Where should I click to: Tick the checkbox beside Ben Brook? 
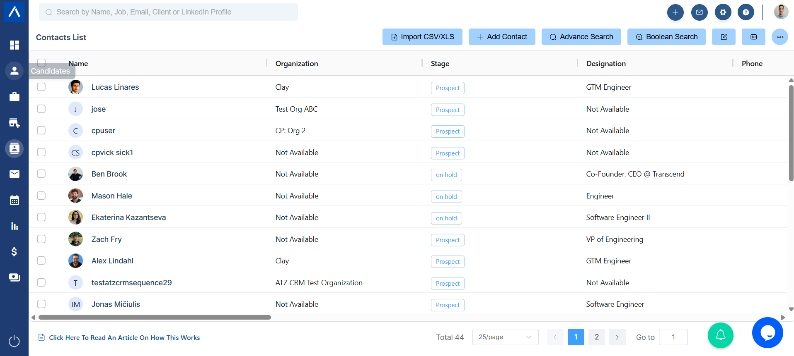41,174
